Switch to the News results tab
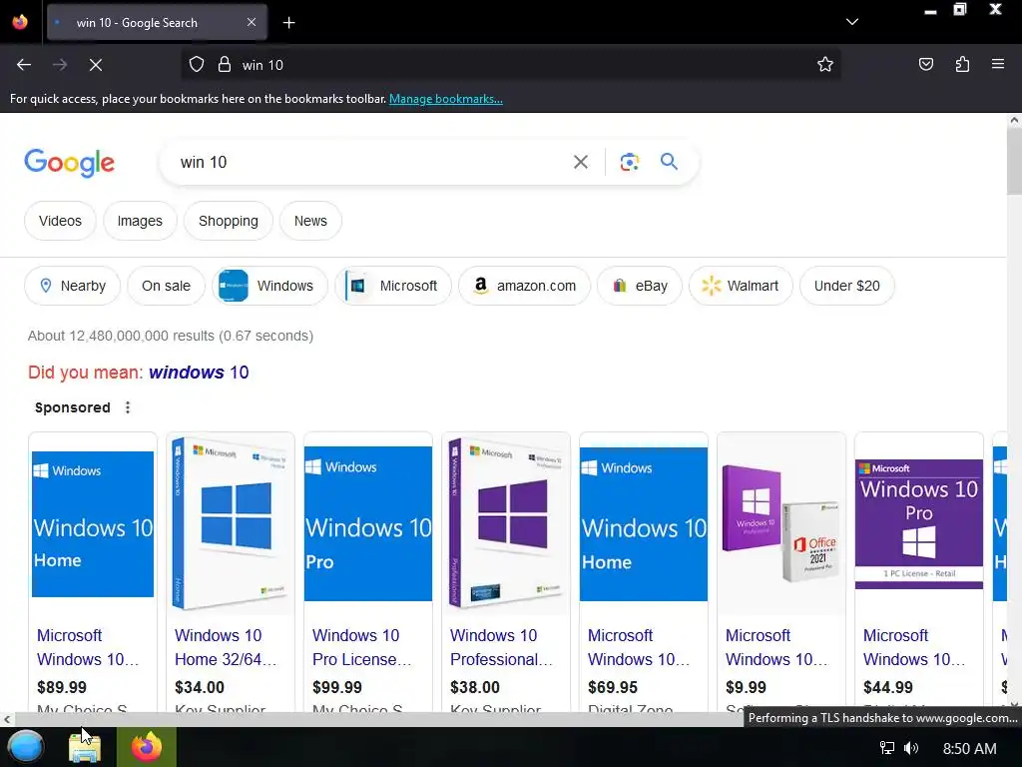This screenshot has height=767, width=1022. tap(310, 221)
